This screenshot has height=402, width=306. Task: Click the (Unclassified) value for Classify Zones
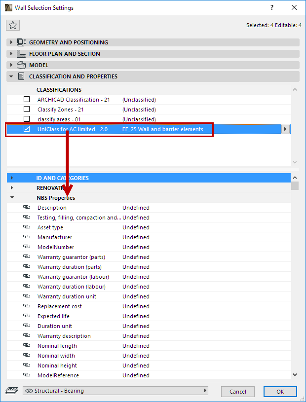[139, 110]
